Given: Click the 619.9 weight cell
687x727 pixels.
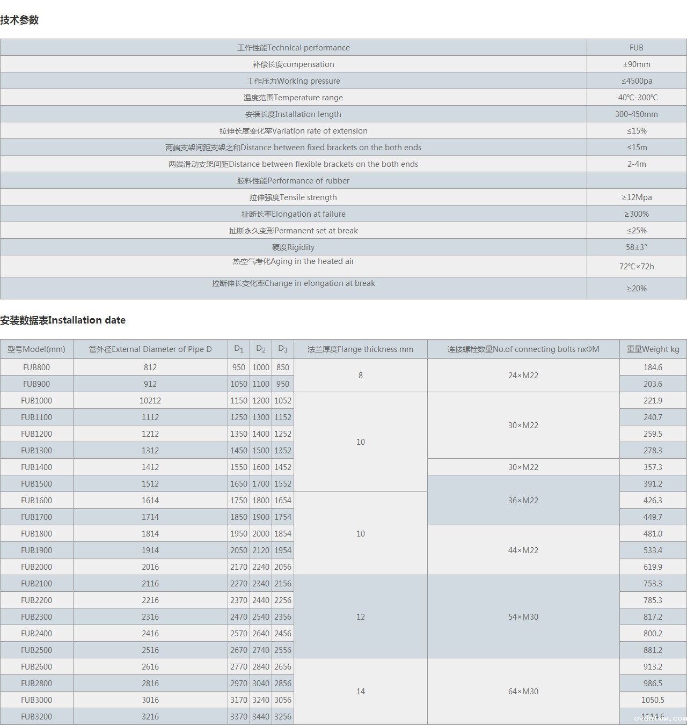Looking at the screenshot, I should point(653,567).
